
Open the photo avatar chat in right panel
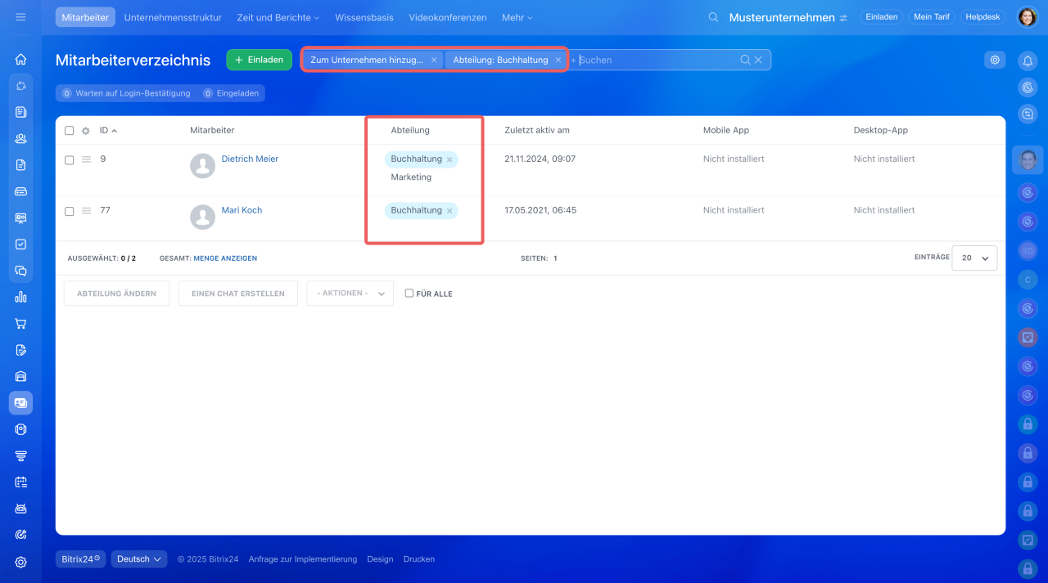coord(1028,159)
